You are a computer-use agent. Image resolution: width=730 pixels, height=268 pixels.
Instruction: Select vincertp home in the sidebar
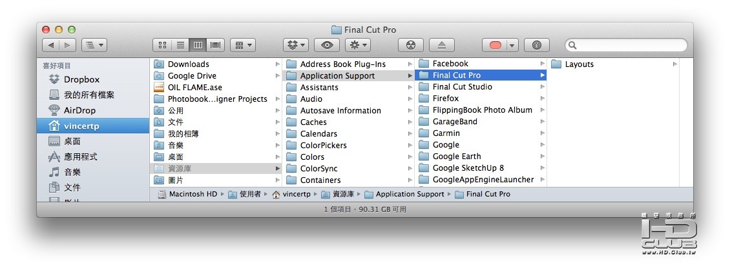93,126
